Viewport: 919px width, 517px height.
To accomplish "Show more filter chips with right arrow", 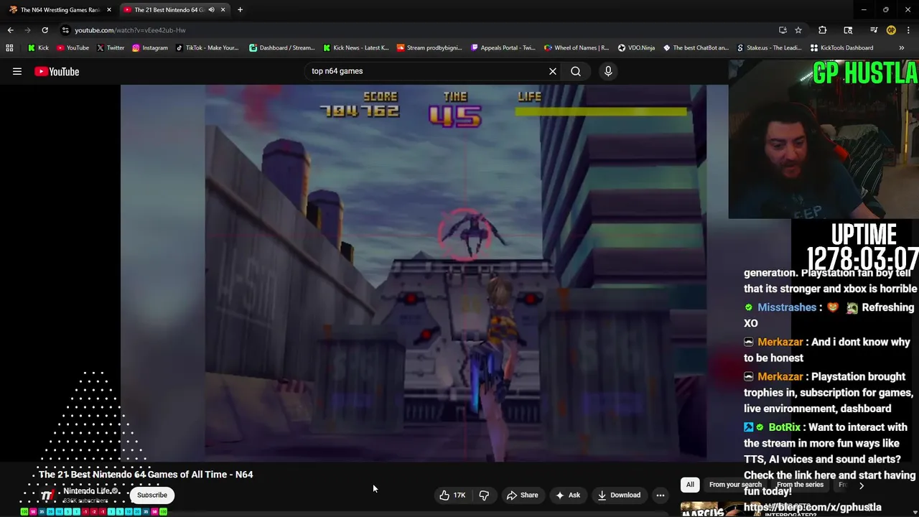I will click(x=862, y=485).
